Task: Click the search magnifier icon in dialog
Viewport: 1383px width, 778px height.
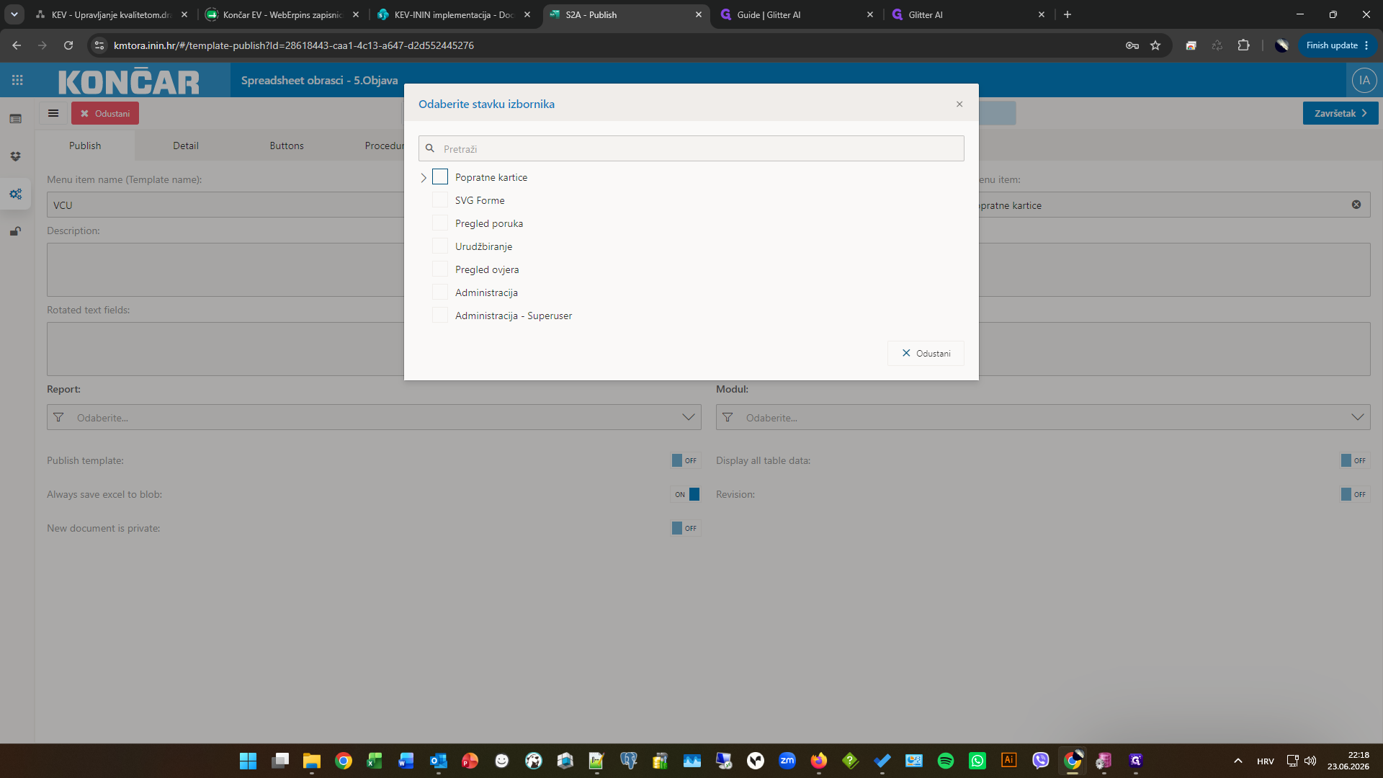Action: click(x=430, y=148)
